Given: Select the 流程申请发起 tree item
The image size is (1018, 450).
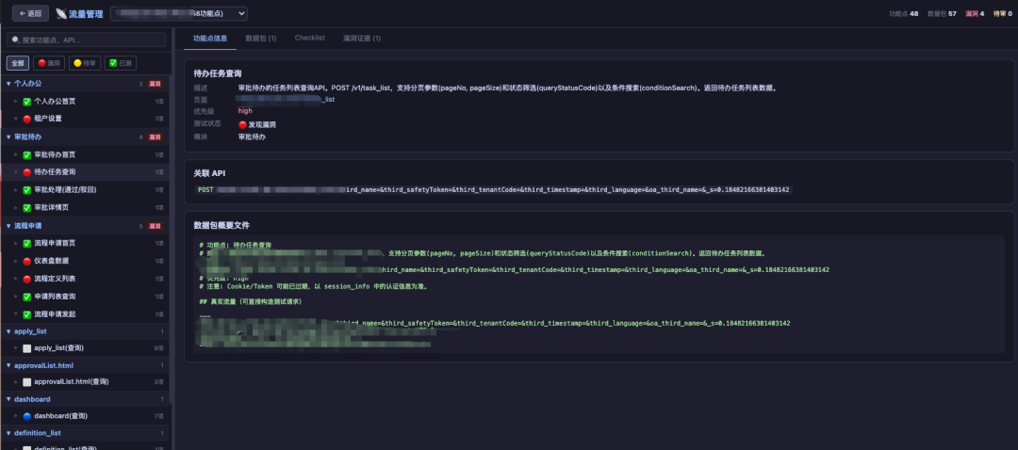Looking at the screenshot, I should pos(87,314).
